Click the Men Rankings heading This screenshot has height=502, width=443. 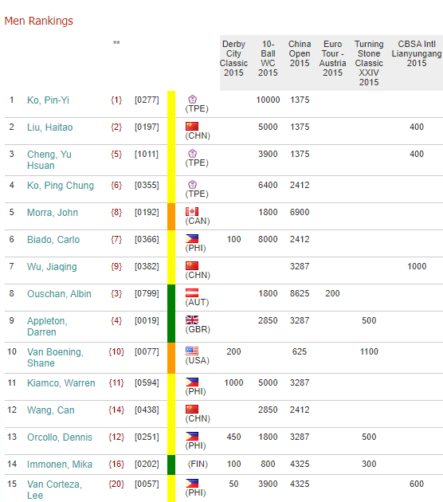pos(39,21)
